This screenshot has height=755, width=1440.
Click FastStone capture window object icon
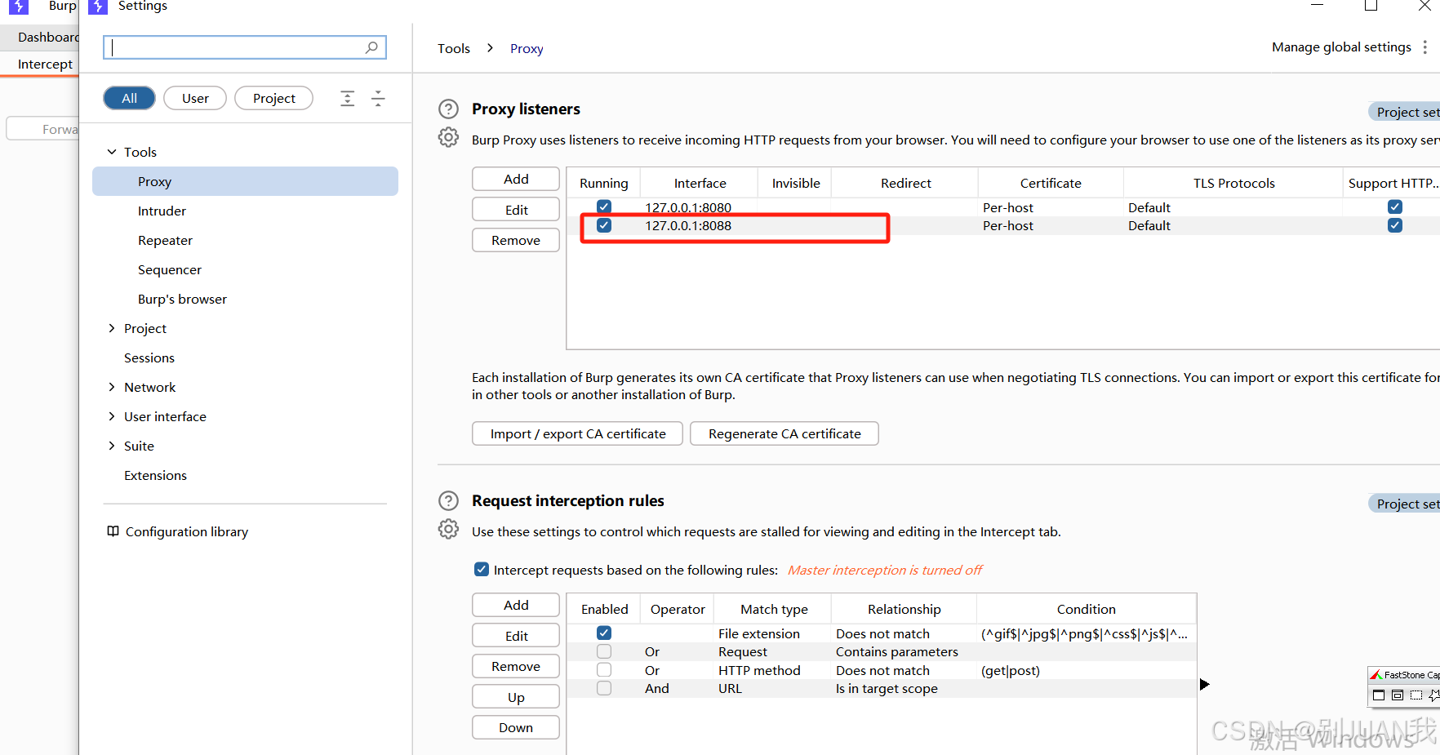point(1398,695)
